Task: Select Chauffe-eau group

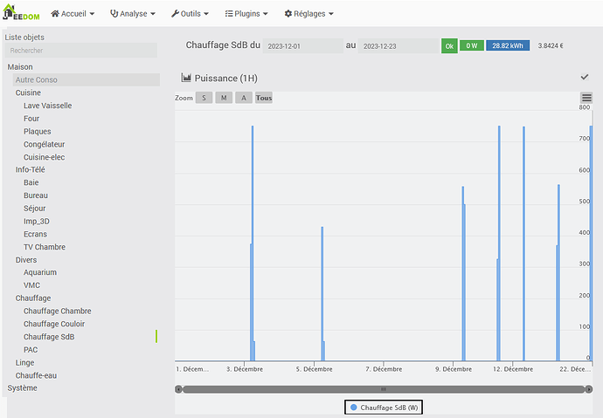Action: coord(36,375)
